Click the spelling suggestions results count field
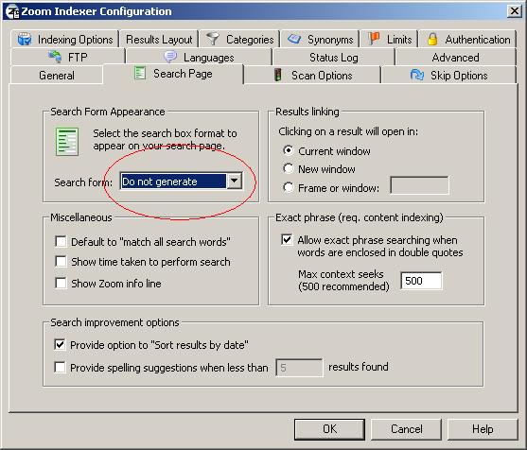527x450 pixels. (x=299, y=368)
